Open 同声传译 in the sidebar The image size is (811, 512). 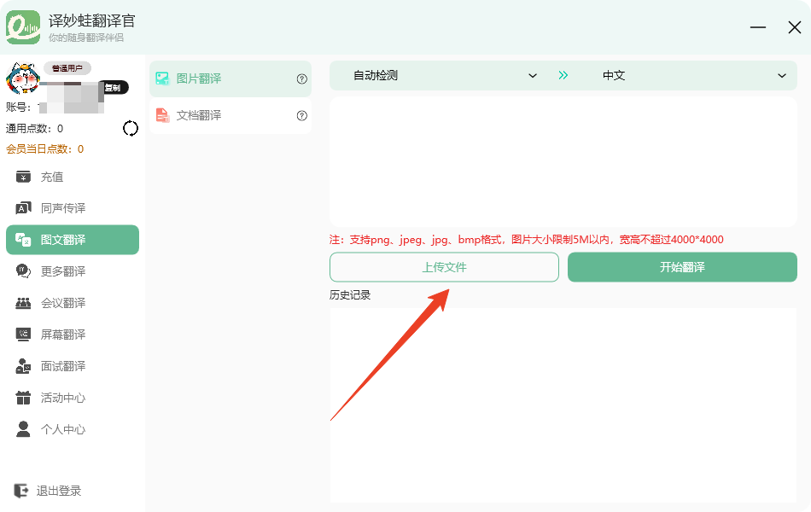[63, 208]
